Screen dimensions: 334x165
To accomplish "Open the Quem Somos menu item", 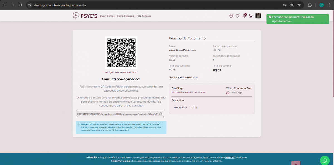I will [x=107, y=16].
